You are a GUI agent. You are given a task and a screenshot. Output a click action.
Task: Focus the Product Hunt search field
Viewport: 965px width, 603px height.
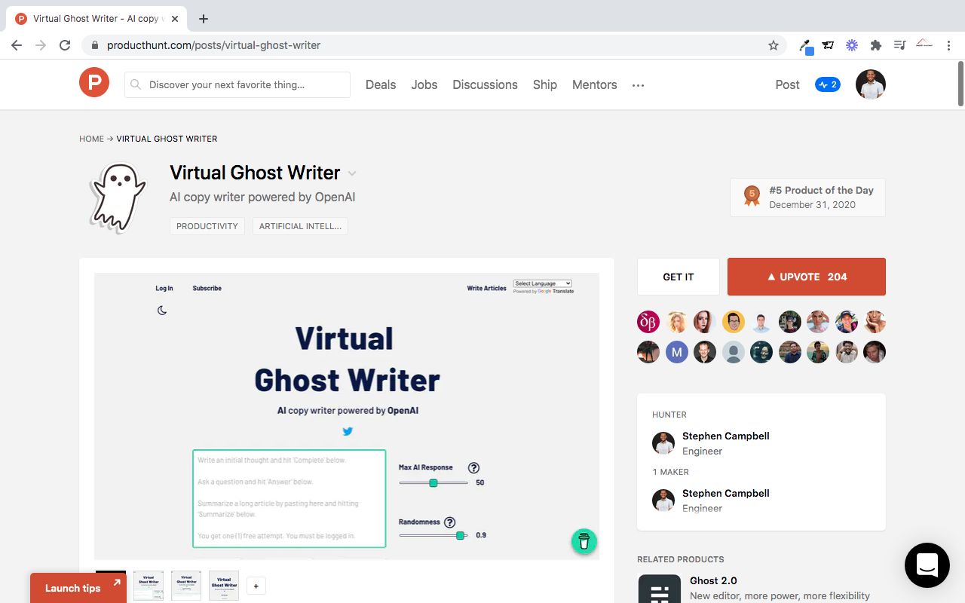coord(237,84)
